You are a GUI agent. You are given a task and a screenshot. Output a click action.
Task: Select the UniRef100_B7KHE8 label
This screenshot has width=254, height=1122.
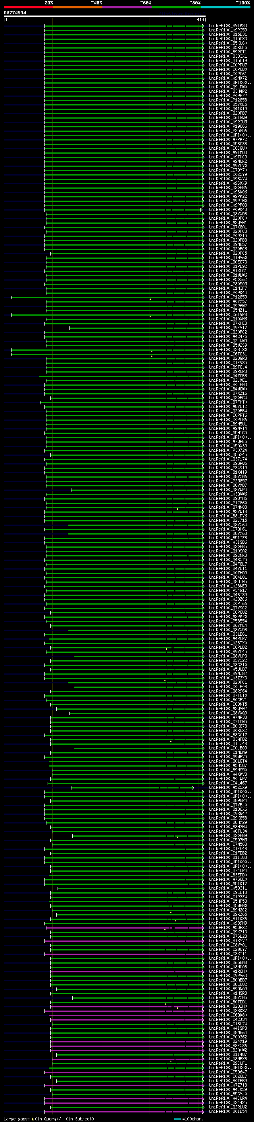click(227, 324)
